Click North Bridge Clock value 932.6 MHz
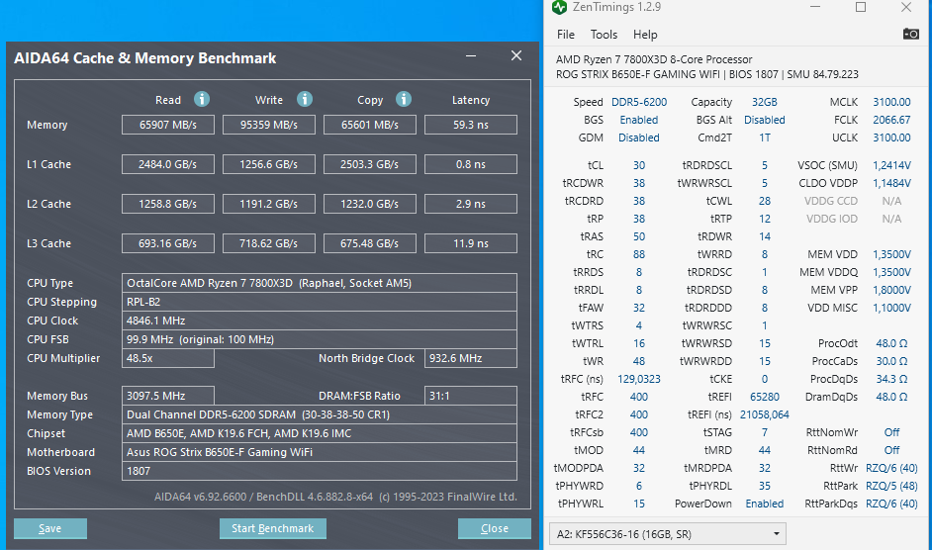Viewport: 932px width, 550px height. [471, 358]
